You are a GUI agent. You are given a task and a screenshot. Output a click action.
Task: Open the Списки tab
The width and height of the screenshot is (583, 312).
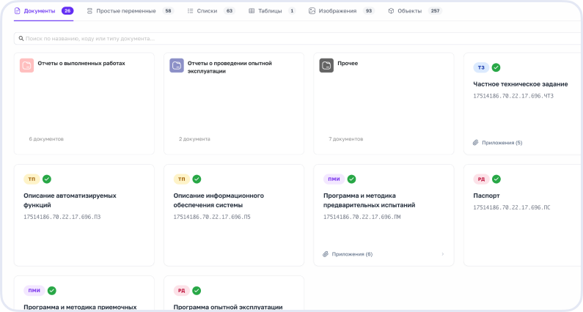coord(210,11)
